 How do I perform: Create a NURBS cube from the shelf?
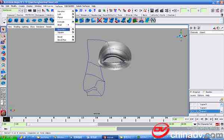[16, 21]
